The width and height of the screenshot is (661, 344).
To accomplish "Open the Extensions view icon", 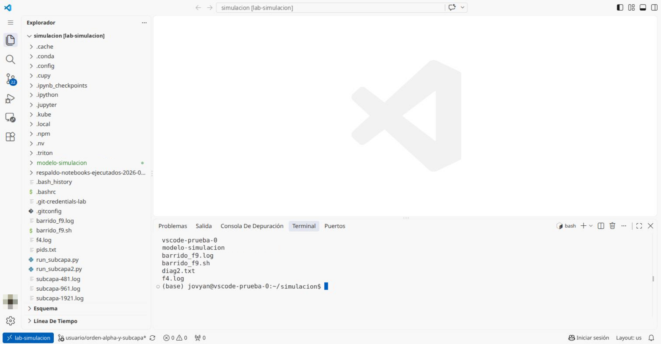I will tap(10, 137).
